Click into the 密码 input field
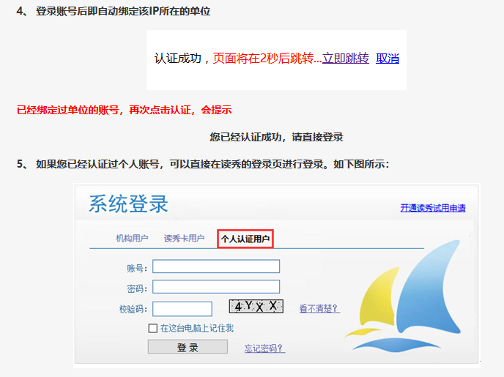The image size is (504, 377). coord(216,287)
